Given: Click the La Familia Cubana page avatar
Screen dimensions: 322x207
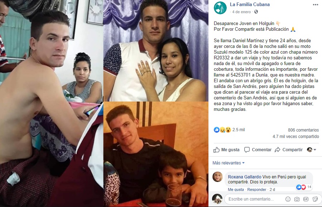Looking at the screenshot, I should (220, 8).
